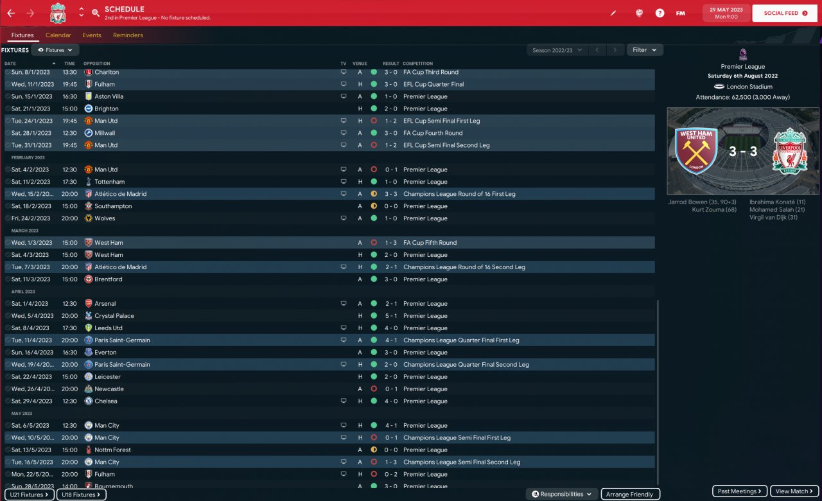Screen dimensions: 822x501
Task: Click the Competition column header
Action: pos(417,64)
